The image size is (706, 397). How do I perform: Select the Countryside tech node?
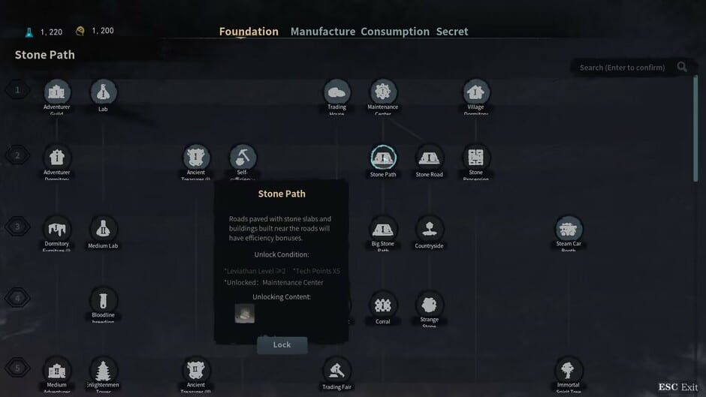point(429,229)
